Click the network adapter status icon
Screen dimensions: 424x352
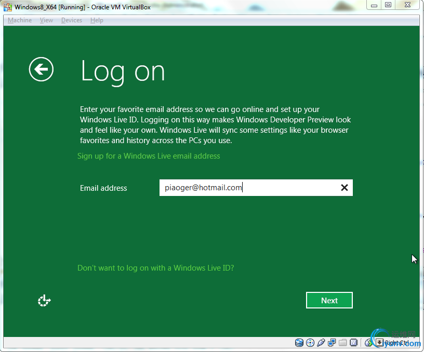click(332, 343)
